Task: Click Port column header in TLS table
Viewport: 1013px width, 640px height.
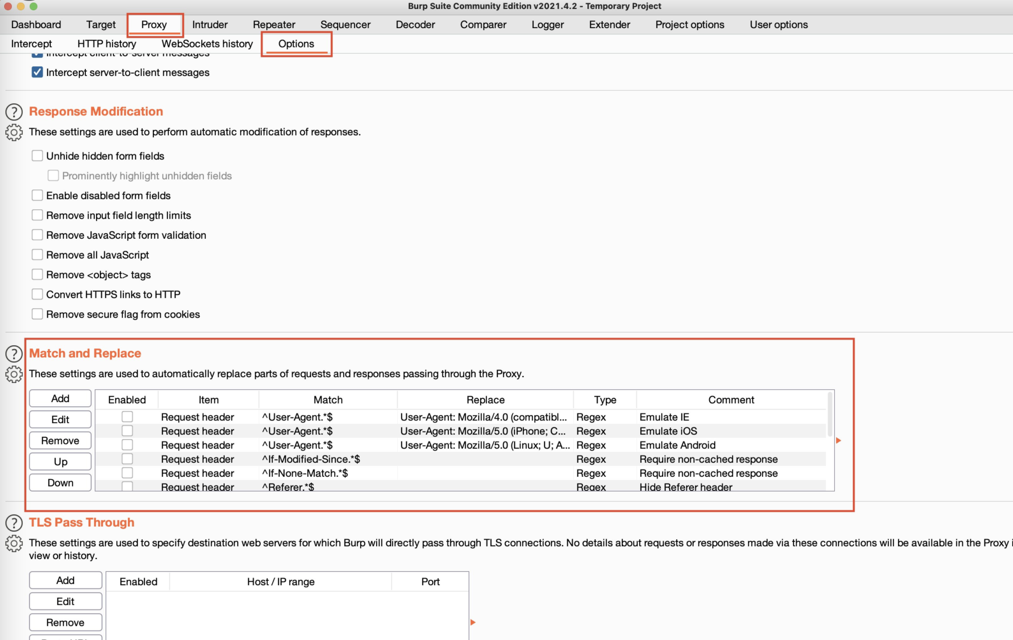Action: [430, 582]
